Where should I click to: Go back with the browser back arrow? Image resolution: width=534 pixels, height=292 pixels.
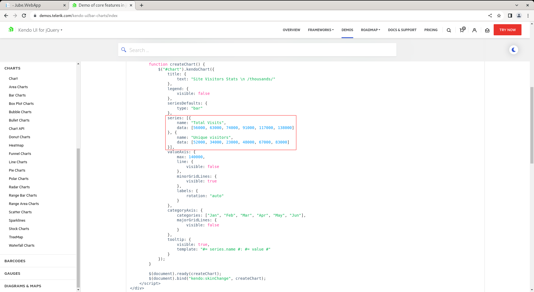point(6,16)
